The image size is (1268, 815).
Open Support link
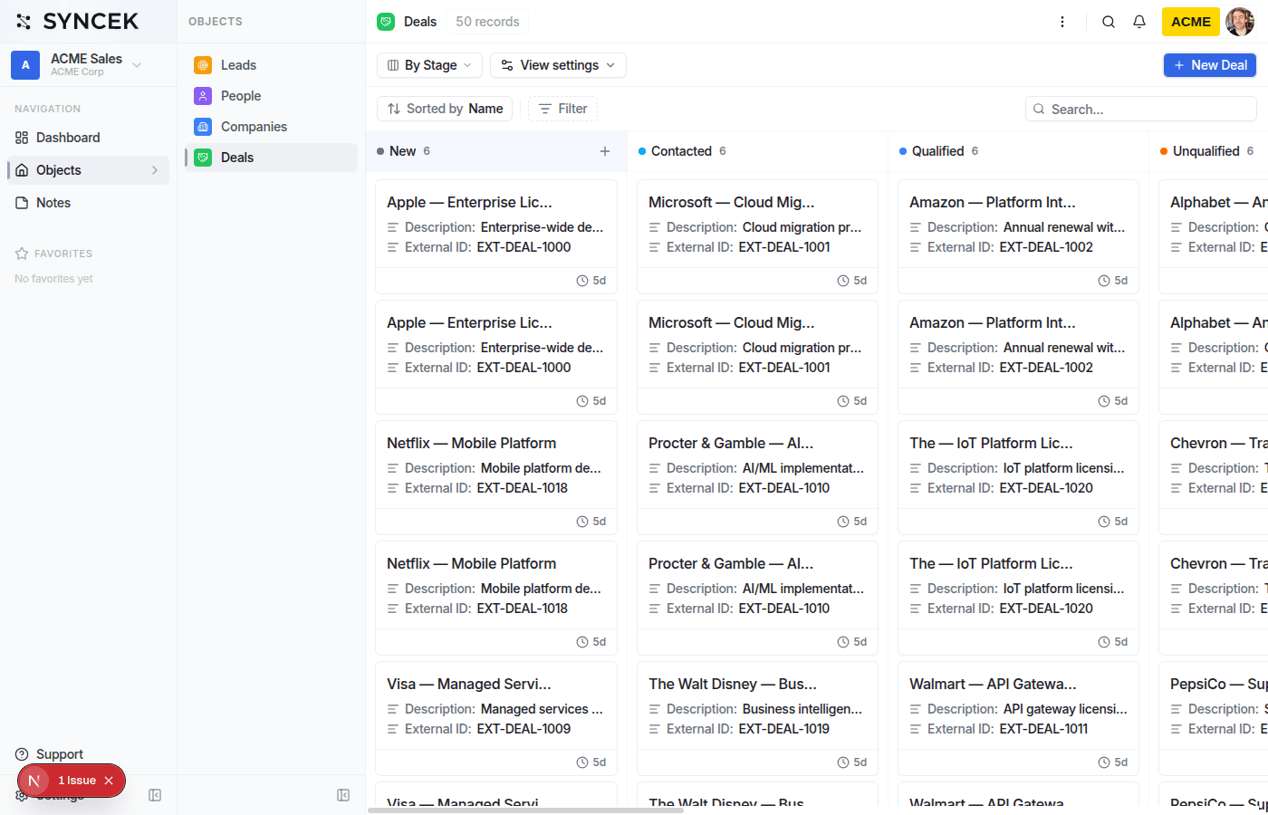click(60, 754)
